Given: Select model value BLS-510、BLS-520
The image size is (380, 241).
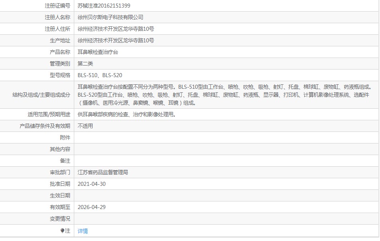Looking at the screenshot, I should pyautogui.click(x=100, y=75).
